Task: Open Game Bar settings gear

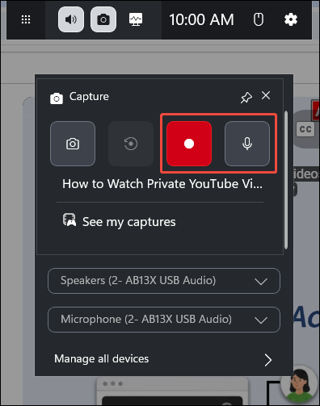Action: point(291,19)
